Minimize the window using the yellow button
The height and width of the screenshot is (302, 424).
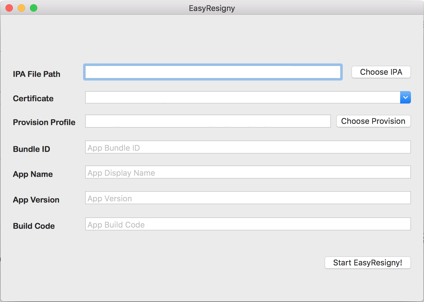pos(21,8)
